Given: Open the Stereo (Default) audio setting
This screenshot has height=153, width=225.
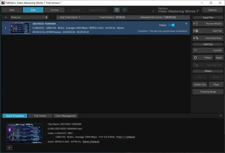Looking at the screenshot, I should (x=91, y=142).
